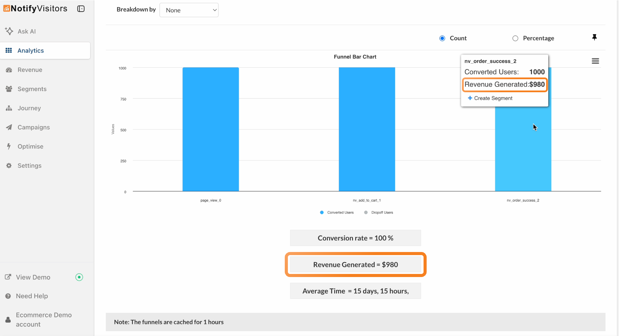Open the Ask AI section

click(9, 31)
